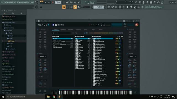Toggle the highlighted link/snap chain button

pos(75,7)
